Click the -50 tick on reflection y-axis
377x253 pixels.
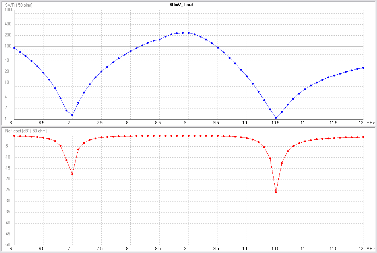7,245
